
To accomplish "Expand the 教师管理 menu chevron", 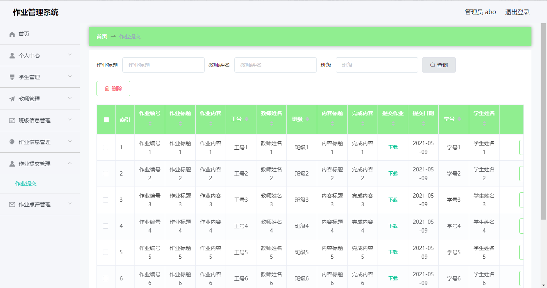I will pyautogui.click(x=70, y=98).
